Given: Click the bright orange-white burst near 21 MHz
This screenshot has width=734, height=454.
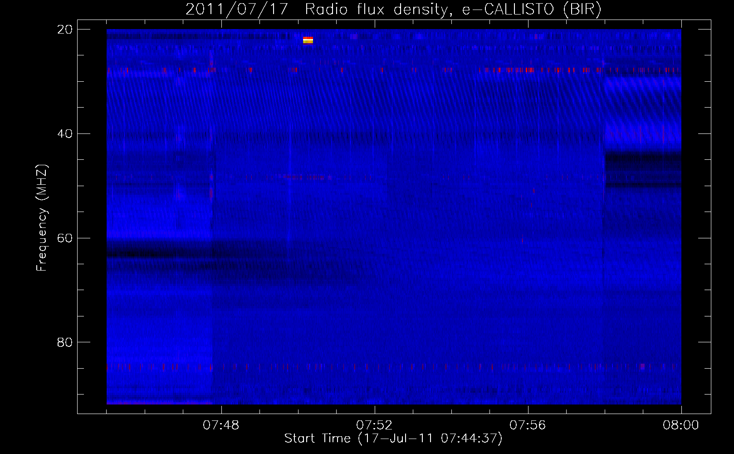Looking at the screenshot, I should [x=308, y=40].
